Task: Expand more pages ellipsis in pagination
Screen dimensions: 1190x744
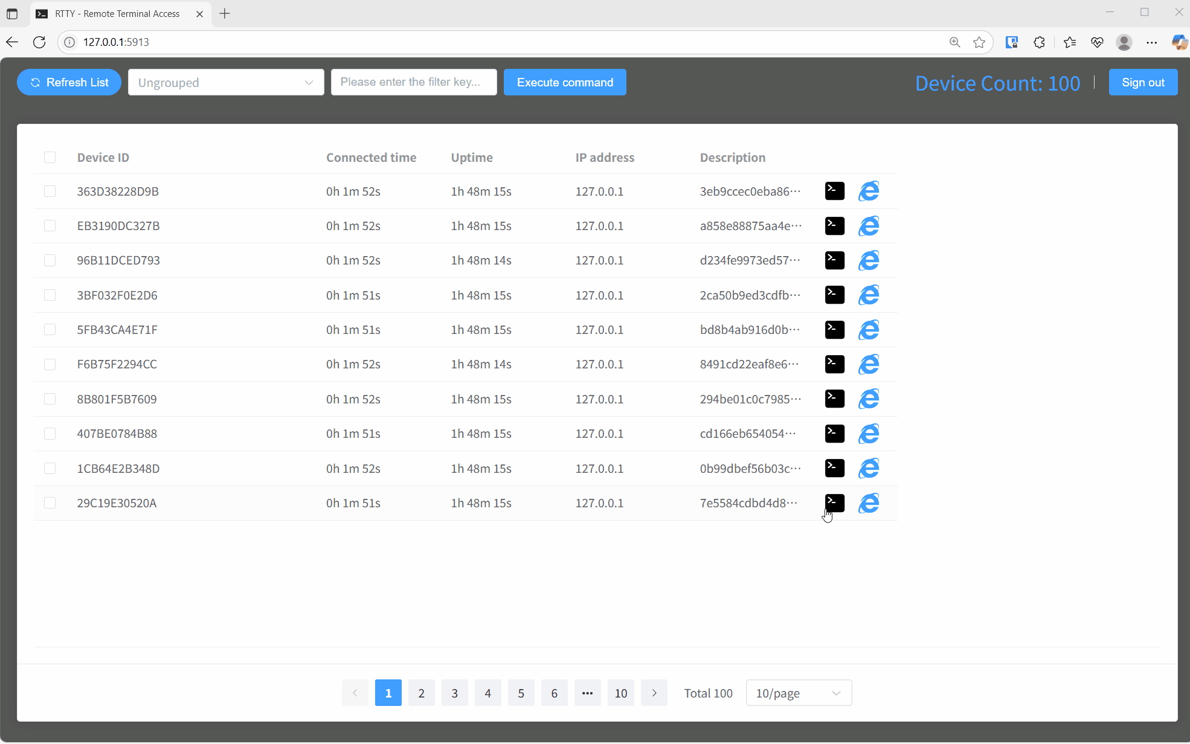Action: 587,693
